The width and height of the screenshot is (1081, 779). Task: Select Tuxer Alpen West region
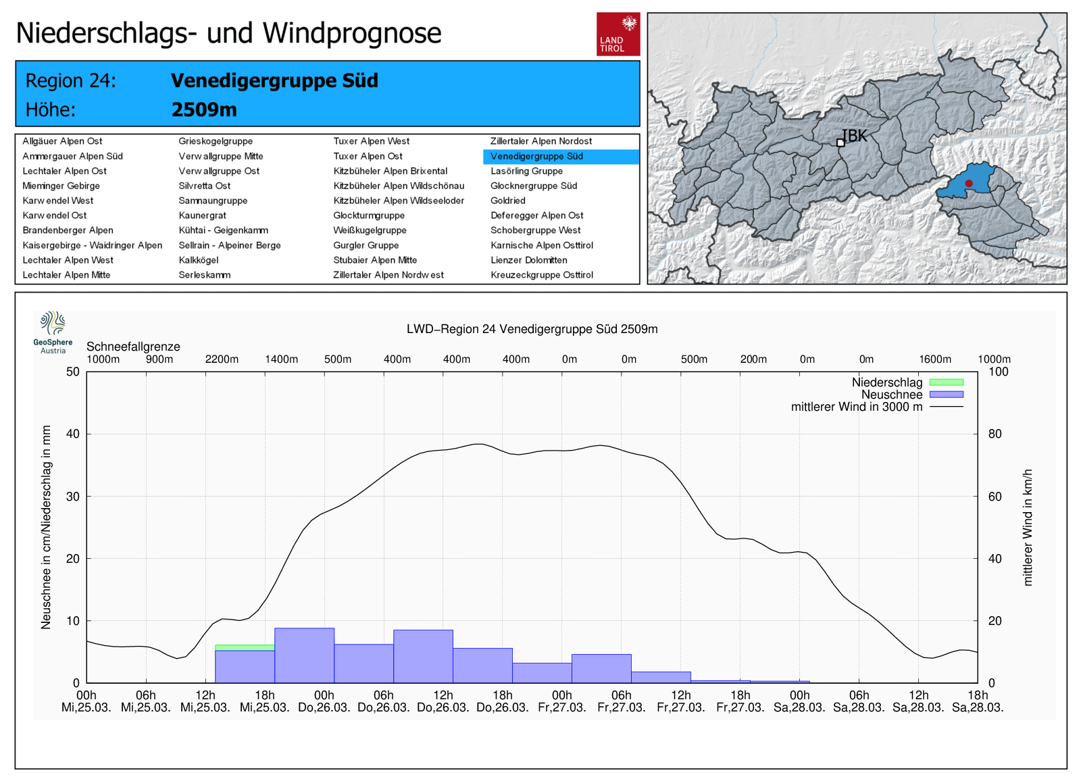pyautogui.click(x=371, y=141)
